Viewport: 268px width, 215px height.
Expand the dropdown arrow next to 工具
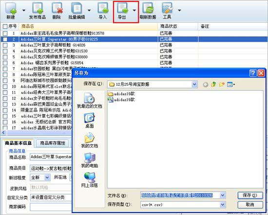[179, 10]
